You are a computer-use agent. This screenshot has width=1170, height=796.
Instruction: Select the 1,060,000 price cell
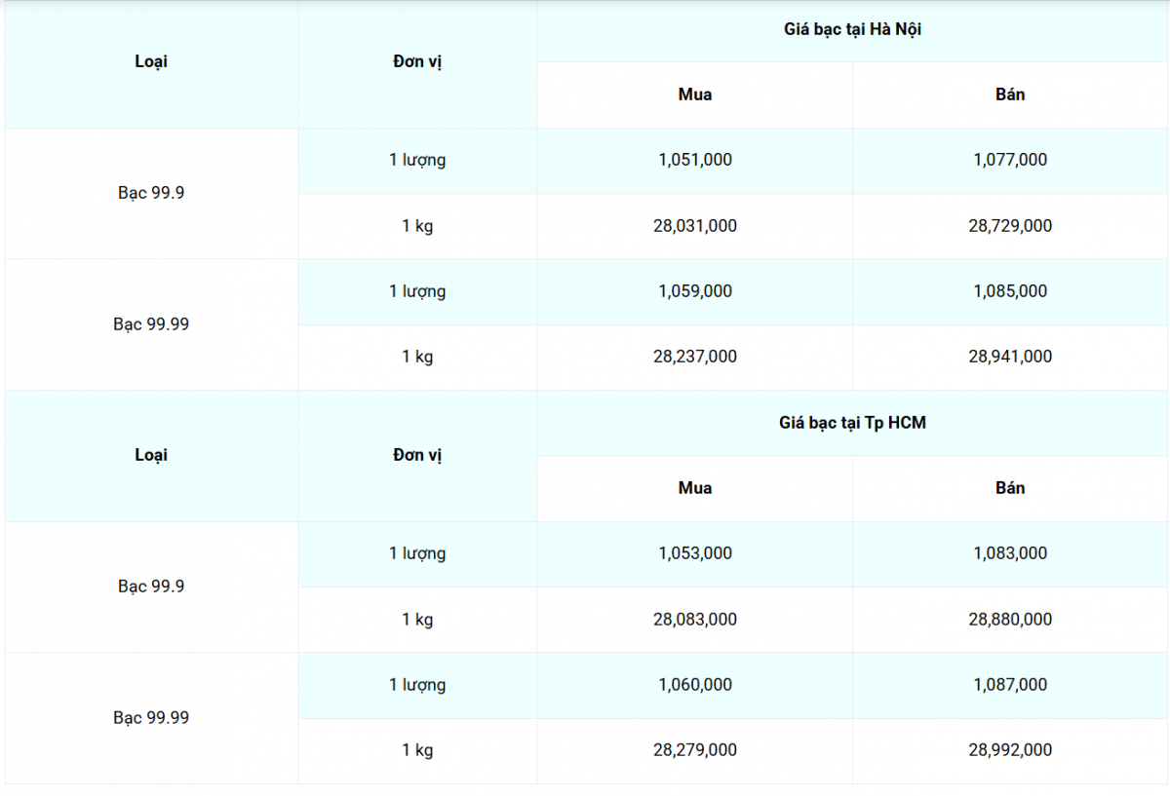click(694, 685)
